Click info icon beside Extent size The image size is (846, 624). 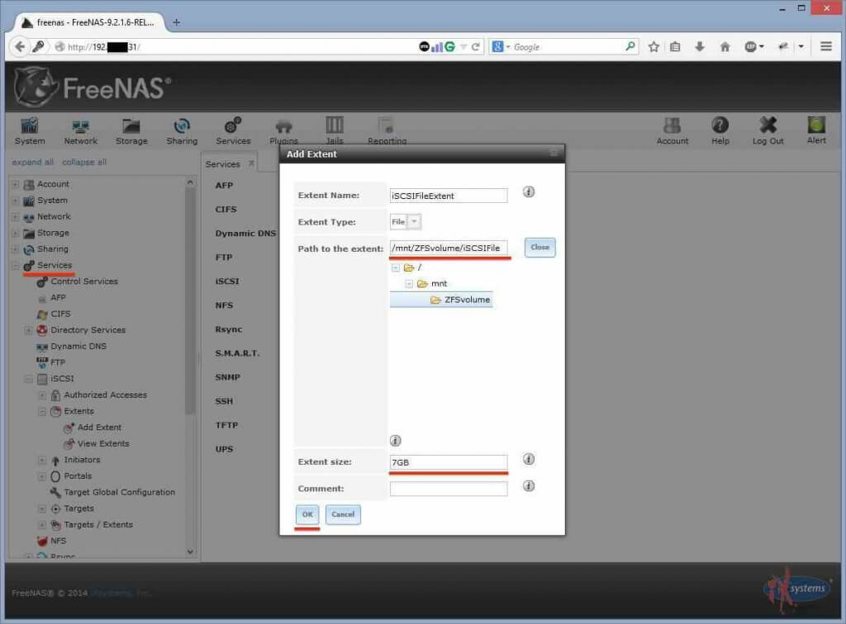click(x=529, y=459)
